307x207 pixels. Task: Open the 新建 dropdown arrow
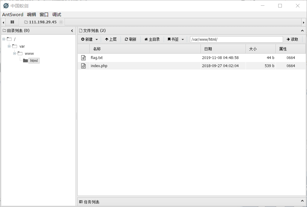click(97, 40)
